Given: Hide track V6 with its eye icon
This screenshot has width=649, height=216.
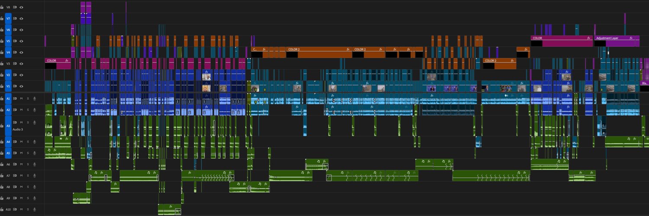Looking at the screenshot, I should coord(21,29).
